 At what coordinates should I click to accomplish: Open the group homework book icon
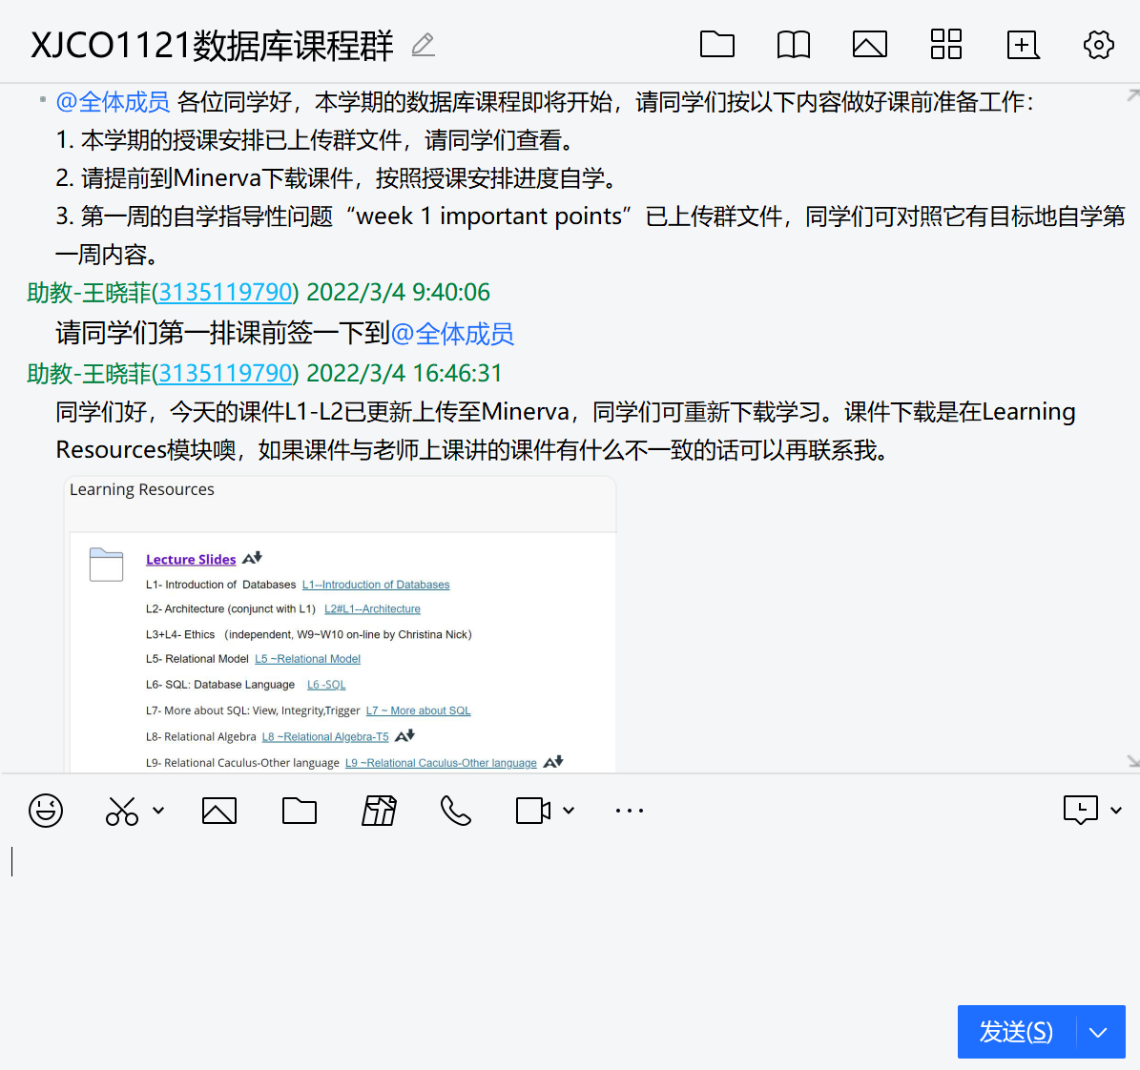click(x=793, y=45)
